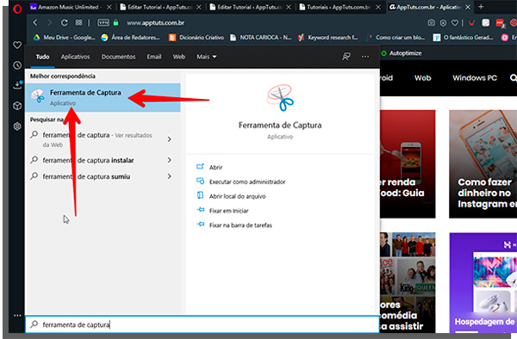
Task: Expand 'ferramenta de captura instalar' chevron
Action: click(x=169, y=160)
